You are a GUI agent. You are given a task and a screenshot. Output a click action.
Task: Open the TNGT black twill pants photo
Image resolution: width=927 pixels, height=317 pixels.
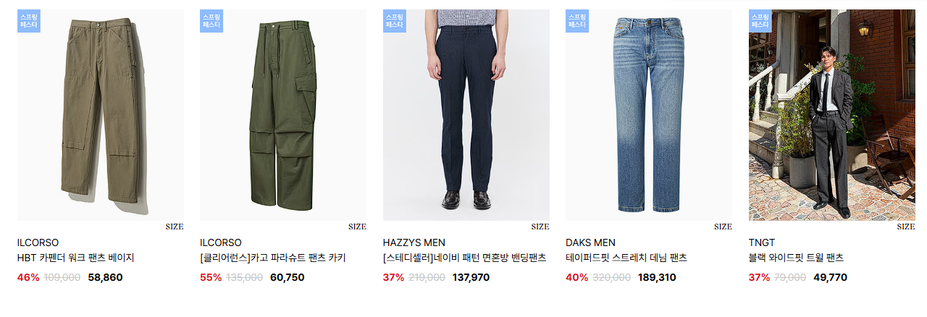click(x=832, y=115)
